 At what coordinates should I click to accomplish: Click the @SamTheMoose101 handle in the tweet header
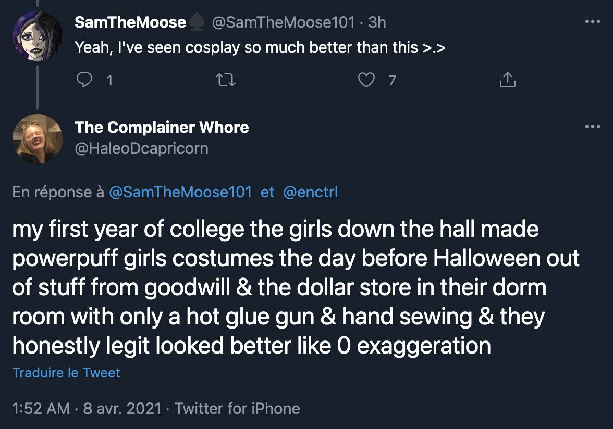click(283, 22)
